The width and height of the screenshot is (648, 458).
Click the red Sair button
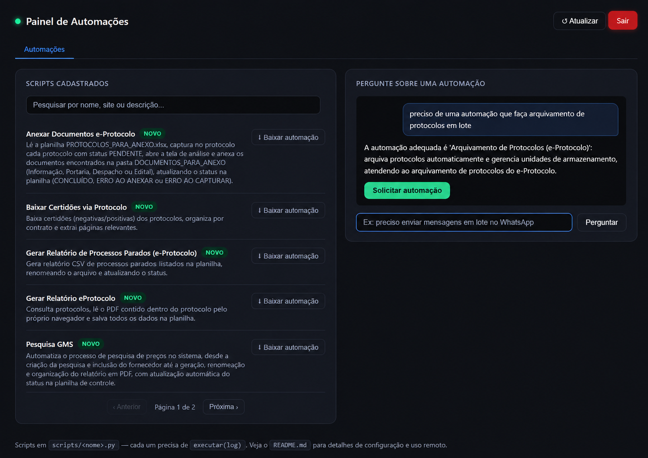coord(622,21)
